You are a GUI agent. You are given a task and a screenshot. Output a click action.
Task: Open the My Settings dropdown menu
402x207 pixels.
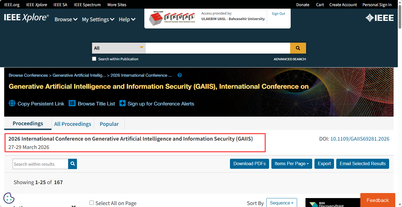click(98, 19)
